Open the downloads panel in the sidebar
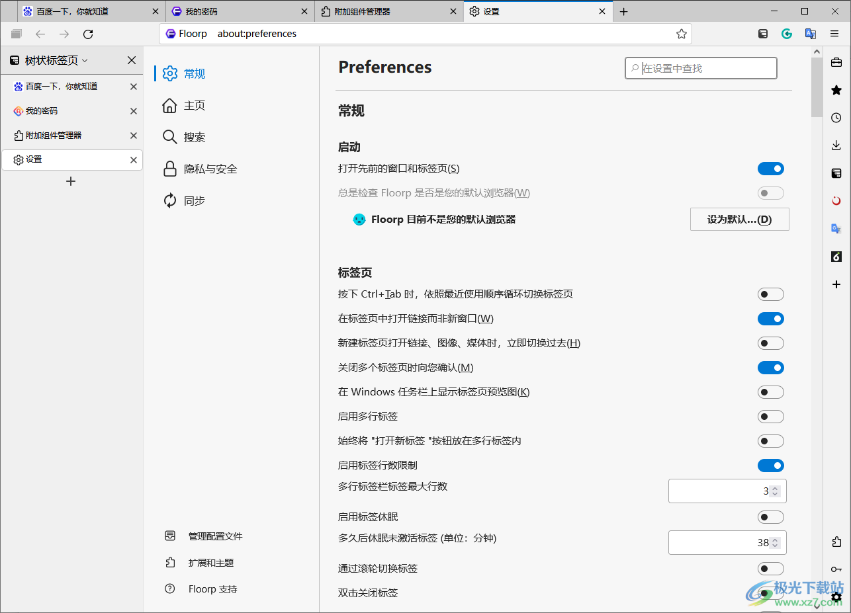Image resolution: width=851 pixels, height=613 pixels. pos(836,145)
